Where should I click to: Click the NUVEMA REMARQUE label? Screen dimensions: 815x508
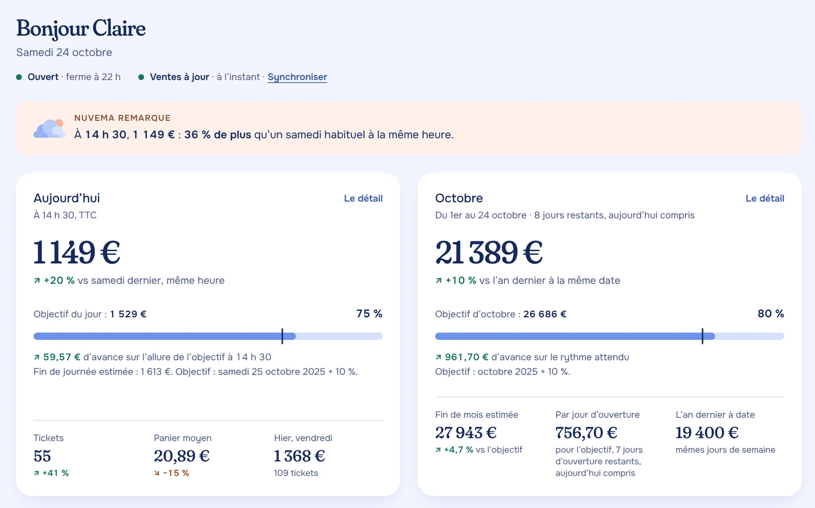tap(122, 118)
